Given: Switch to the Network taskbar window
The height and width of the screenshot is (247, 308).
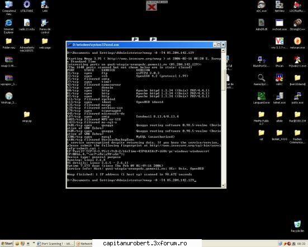Looking at the screenshot, I should point(84,244).
